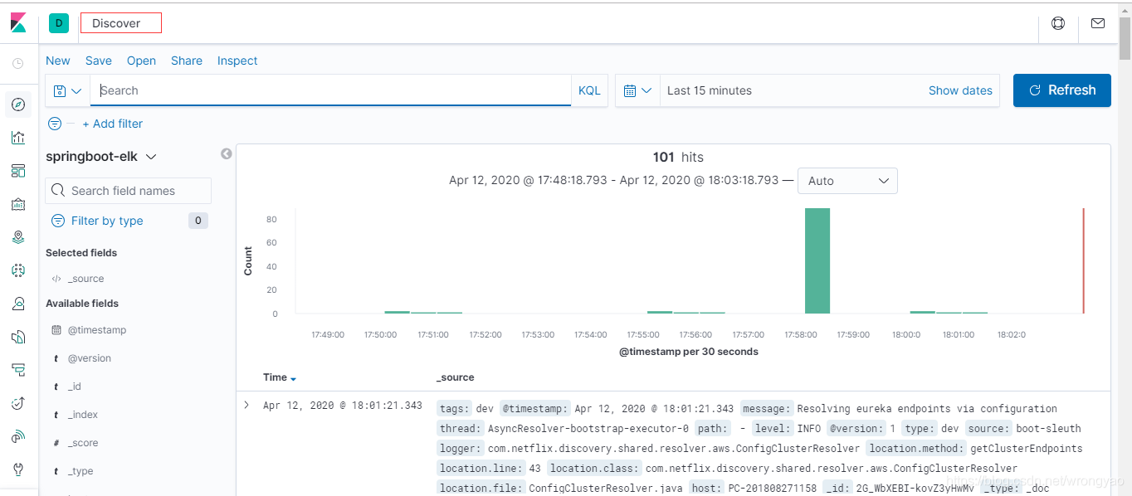Click the message: field label in document
The image size is (1132, 496).
click(x=766, y=408)
